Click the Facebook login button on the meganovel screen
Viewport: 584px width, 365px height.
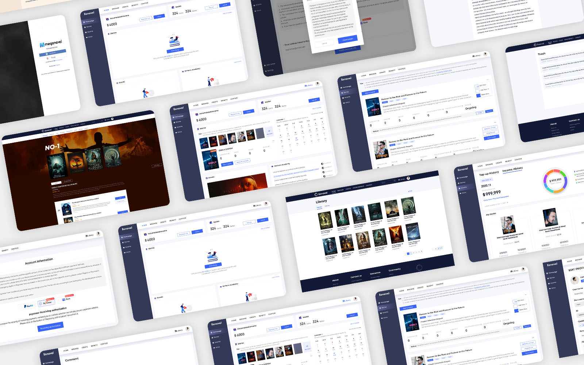pyautogui.click(x=53, y=53)
